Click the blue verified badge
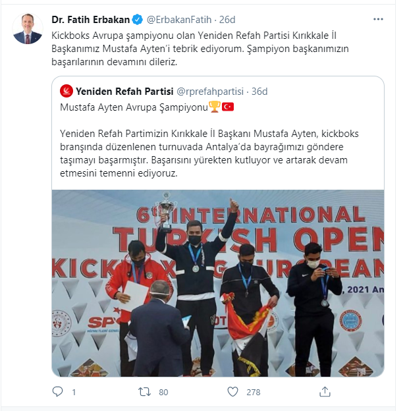This screenshot has width=405, height=411. tap(138, 20)
